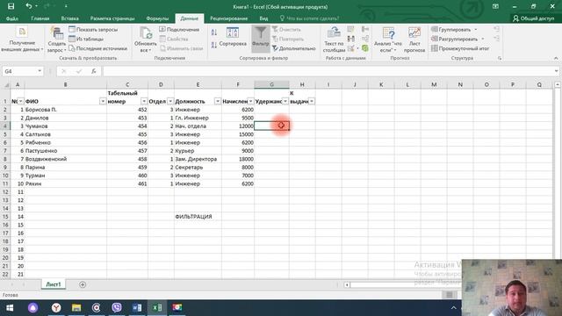The image size is (562, 316).
Task: Switch to the Вид tab
Action: click(x=263, y=18)
